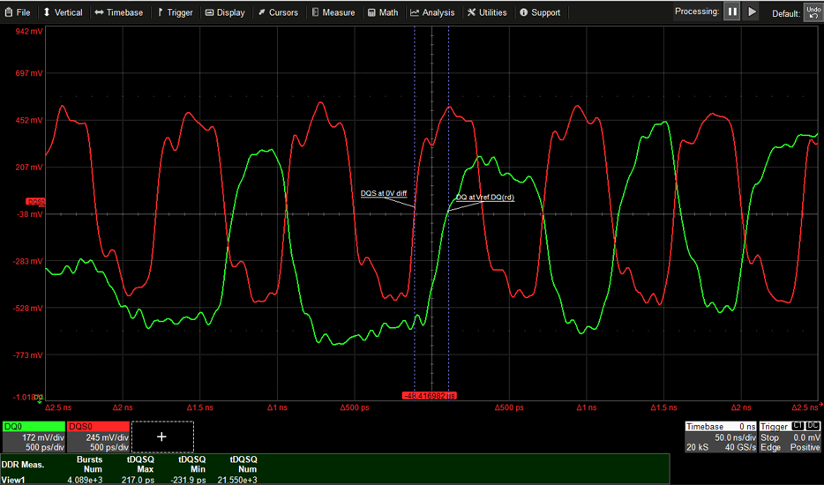Click the Undo button
824x485 pixels.
click(x=813, y=11)
